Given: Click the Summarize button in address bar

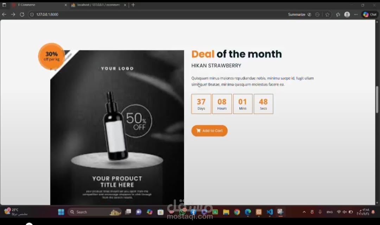Looking at the screenshot, I should coord(299,14).
